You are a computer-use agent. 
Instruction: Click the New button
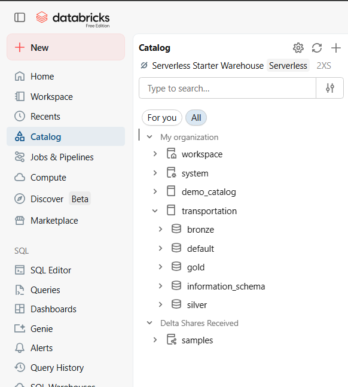[x=66, y=47]
